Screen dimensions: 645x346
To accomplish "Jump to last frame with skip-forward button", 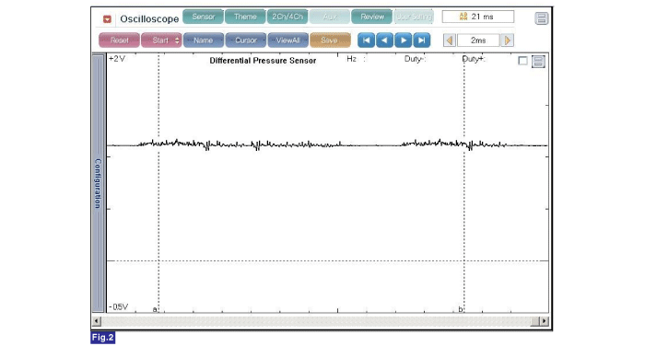I will (x=422, y=40).
